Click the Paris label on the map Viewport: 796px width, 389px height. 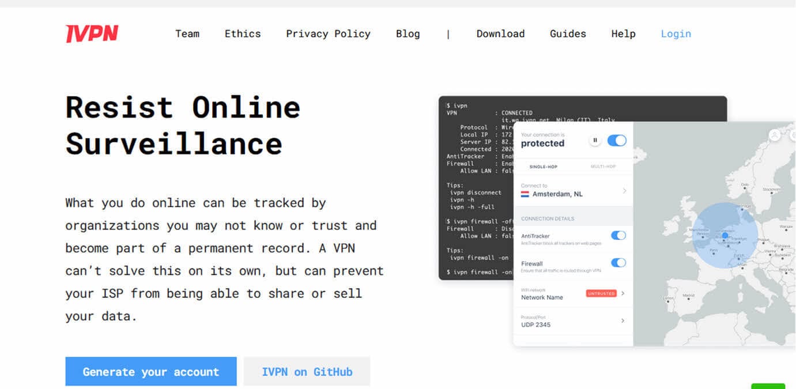712,251
